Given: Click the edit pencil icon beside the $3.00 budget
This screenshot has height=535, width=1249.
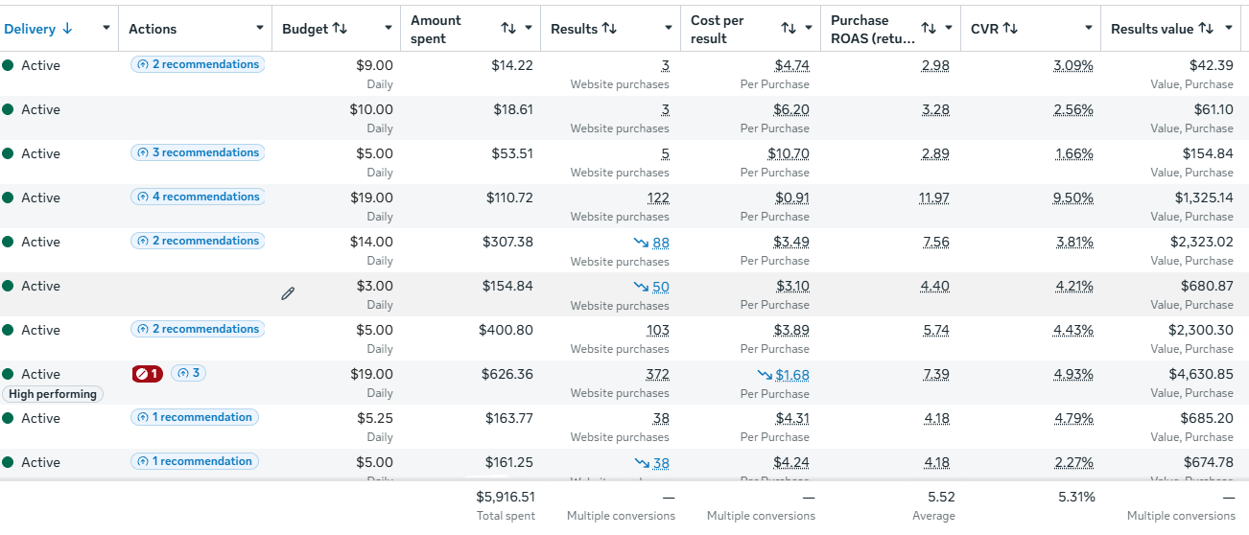Looking at the screenshot, I should (288, 293).
